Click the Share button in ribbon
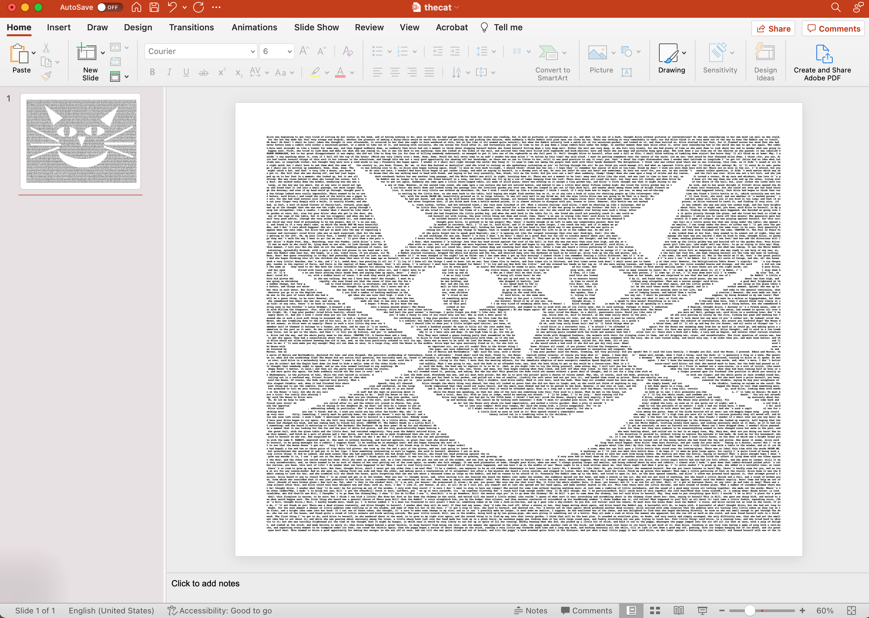The height and width of the screenshot is (618, 869). pyautogui.click(x=773, y=28)
